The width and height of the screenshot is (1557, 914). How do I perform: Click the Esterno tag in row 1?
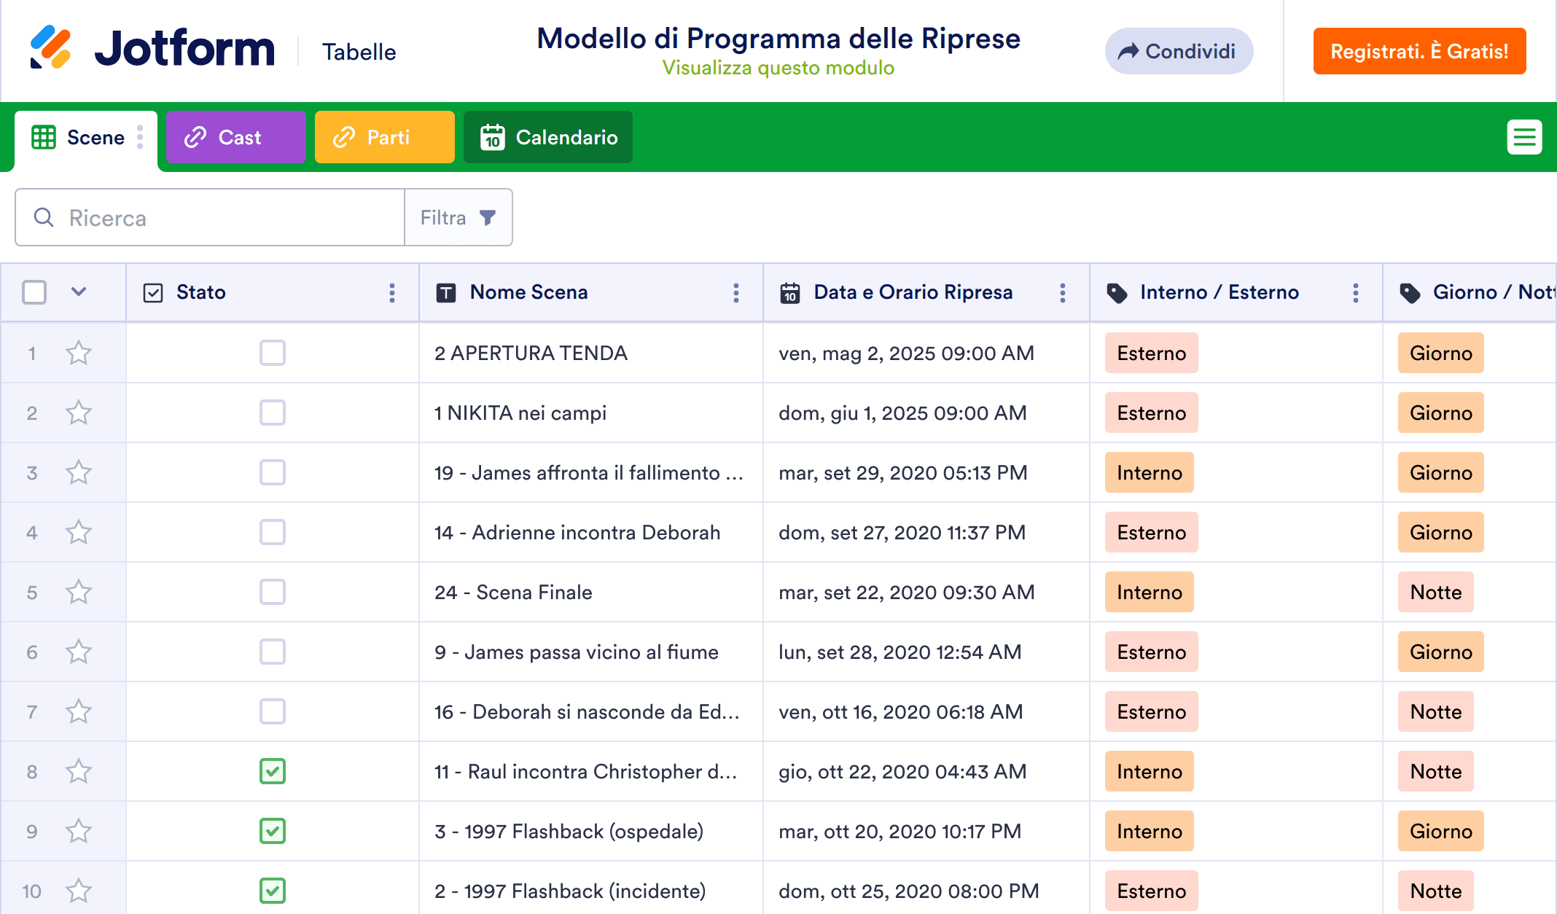tap(1151, 354)
